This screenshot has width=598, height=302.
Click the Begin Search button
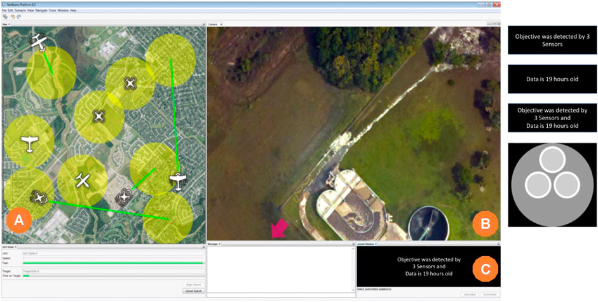point(194,285)
